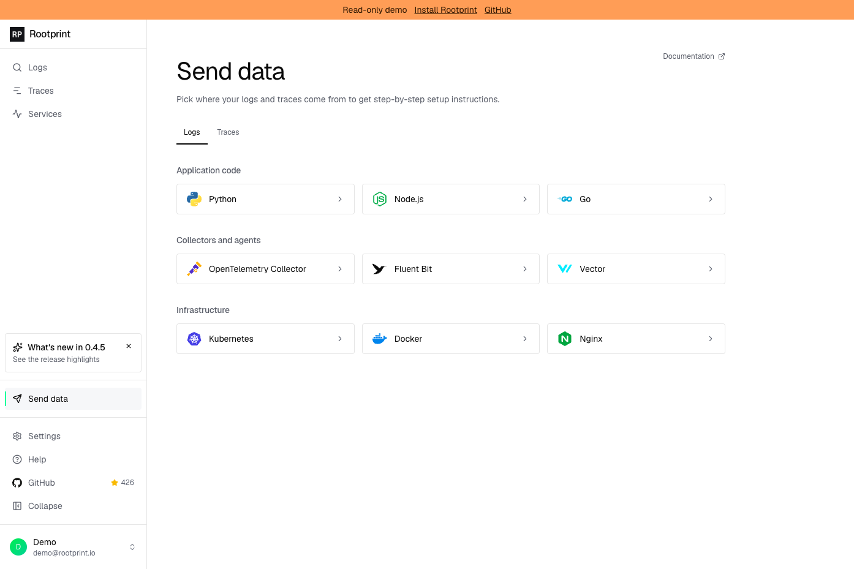Click the Kubernetes wheel icon

[x=194, y=339]
